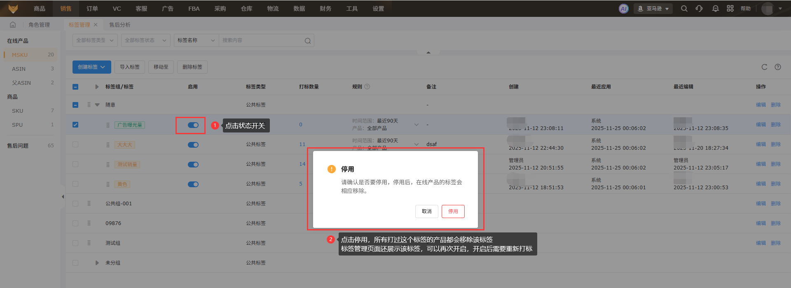Expand the 未分组 group
Image resolution: width=791 pixels, height=288 pixels.
tap(97, 263)
